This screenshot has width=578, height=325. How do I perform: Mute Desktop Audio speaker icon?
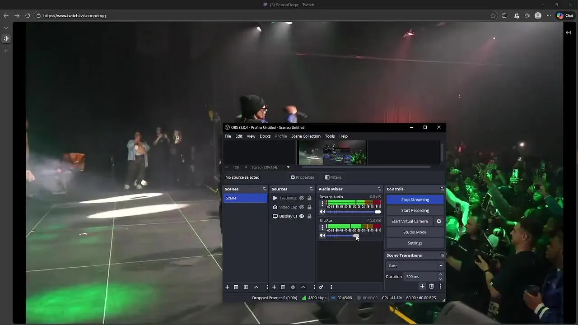click(x=322, y=212)
